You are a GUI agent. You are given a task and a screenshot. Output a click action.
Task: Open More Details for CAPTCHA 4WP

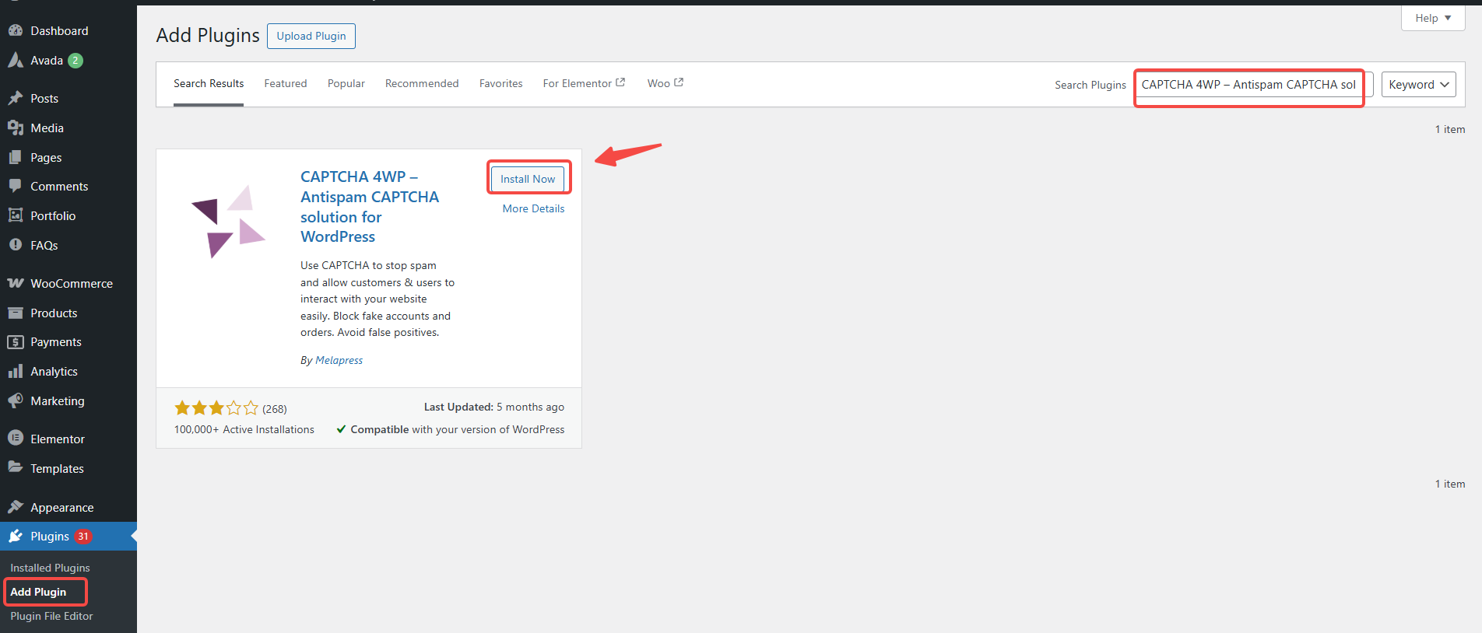pos(533,208)
